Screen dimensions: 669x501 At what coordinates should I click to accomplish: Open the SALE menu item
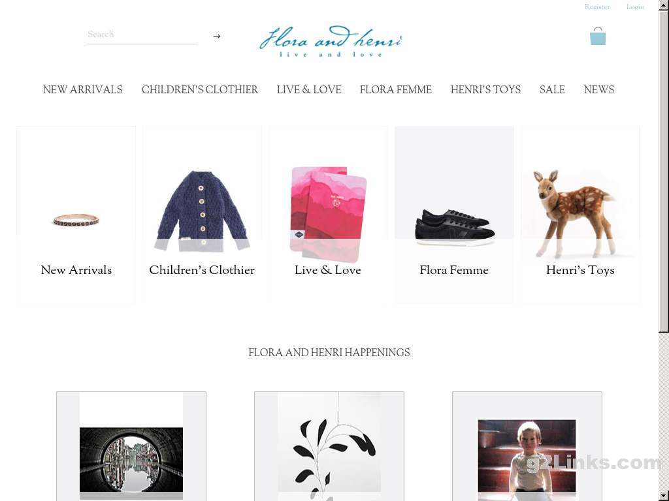[552, 89]
